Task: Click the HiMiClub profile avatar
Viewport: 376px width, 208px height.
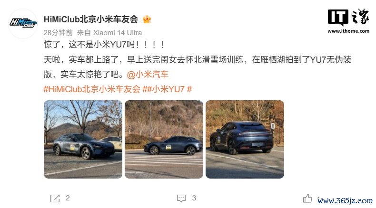Action: coord(23,23)
